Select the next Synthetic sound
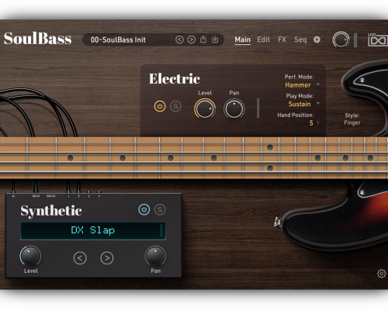Viewport: 388px width, 310px height. point(107,258)
